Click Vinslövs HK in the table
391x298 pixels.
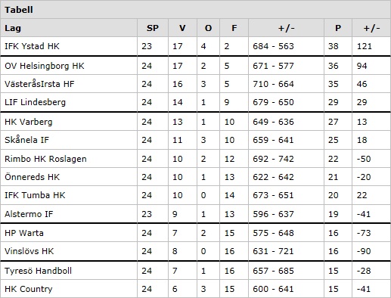pyautogui.click(x=29, y=251)
